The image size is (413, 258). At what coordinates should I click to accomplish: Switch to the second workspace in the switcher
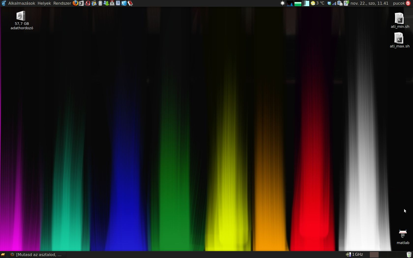(383, 255)
